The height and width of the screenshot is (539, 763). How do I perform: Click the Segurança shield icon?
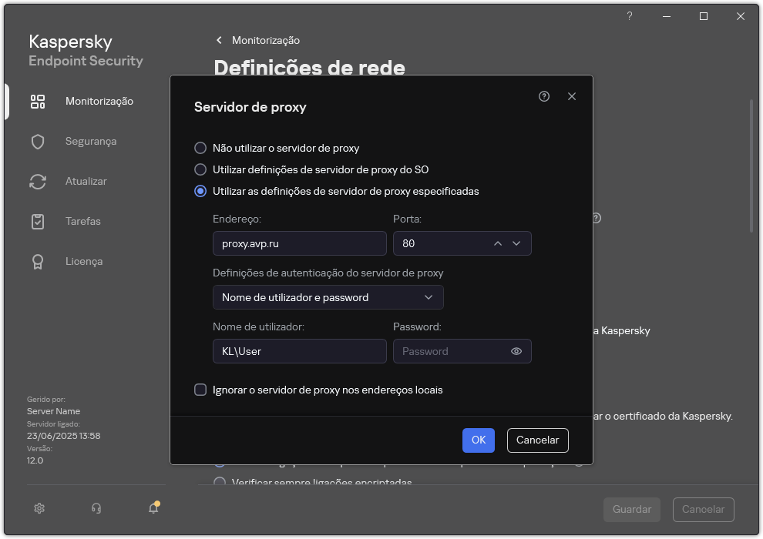(38, 142)
